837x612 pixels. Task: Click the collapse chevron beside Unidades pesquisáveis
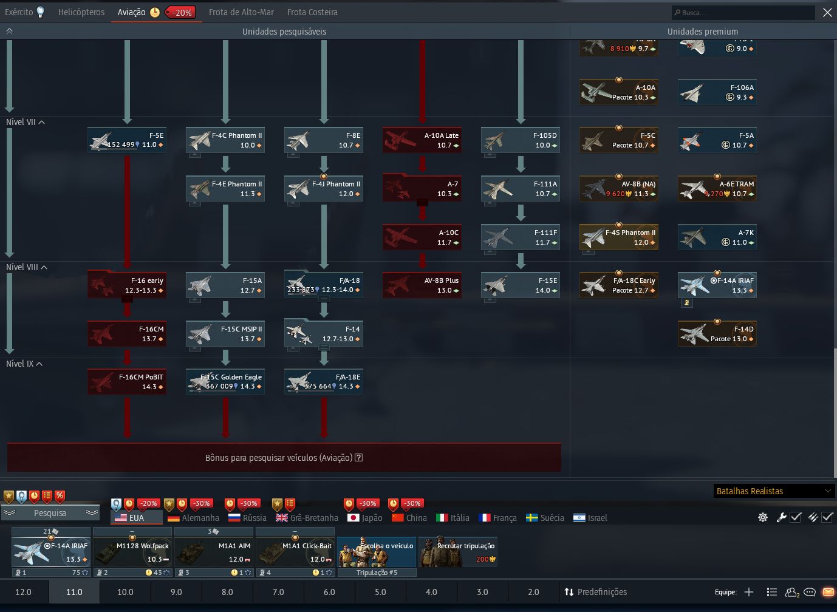[9, 31]
